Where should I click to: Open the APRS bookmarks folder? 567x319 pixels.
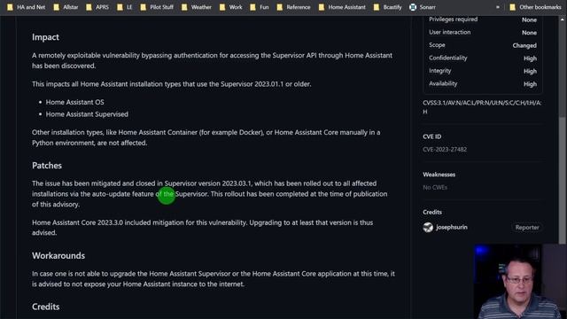point(97,7)
